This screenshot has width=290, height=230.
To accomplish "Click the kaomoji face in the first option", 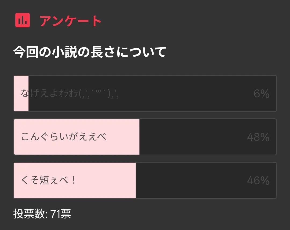I will pyautogui.click(x=99, y=93).
